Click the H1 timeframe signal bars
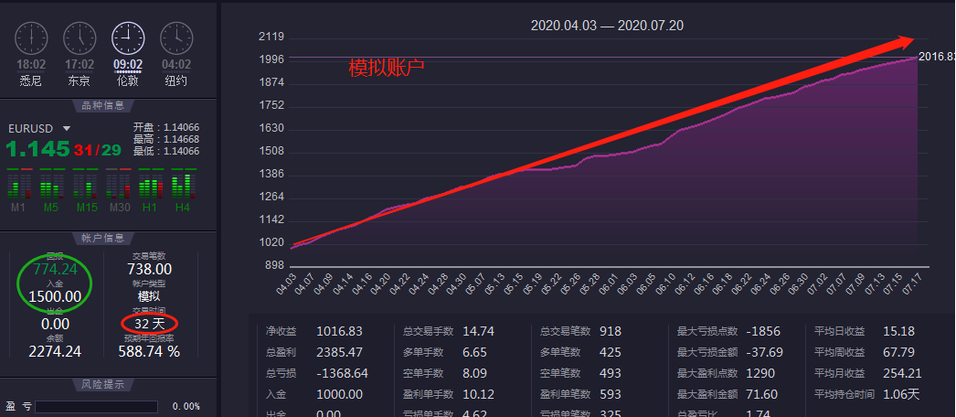This screenshot has width=956, height=417. pos(151,186)
